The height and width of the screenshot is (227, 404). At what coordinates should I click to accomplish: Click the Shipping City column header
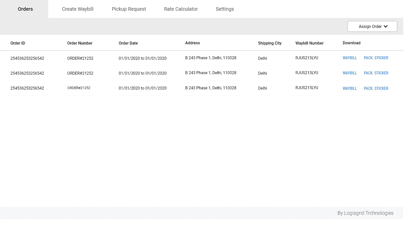270,43
